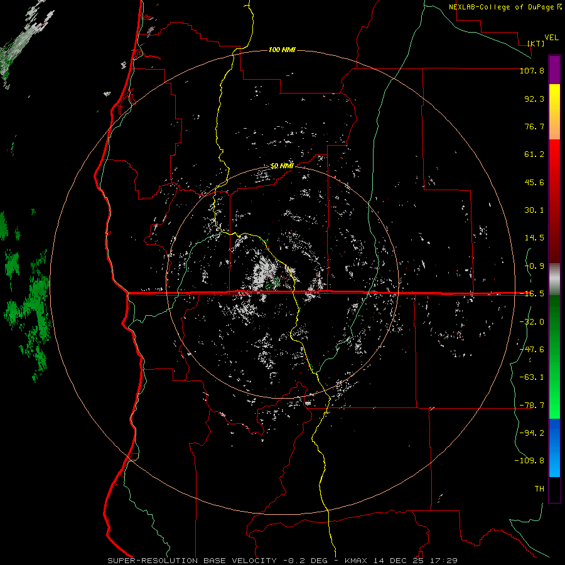565x565 pixels.
Task: Pick the purple segment of the velocity color bar
Action: pos(554,70)
